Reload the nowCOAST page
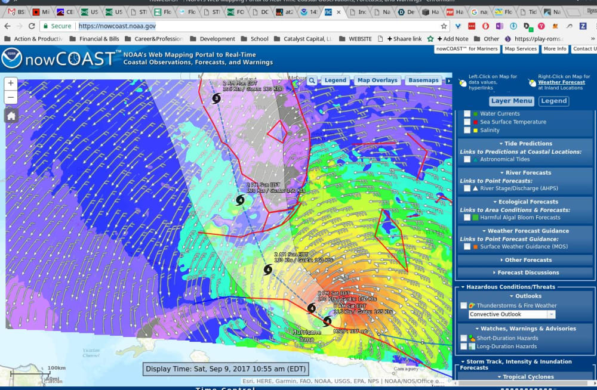 coord(32,26)
